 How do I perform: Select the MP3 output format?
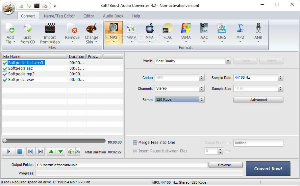[113, 32]
